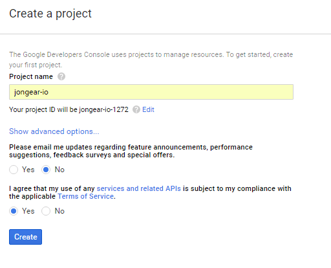331x268 pixels.
Task: Click the blue Create button
Action: [x=25, y=237]
